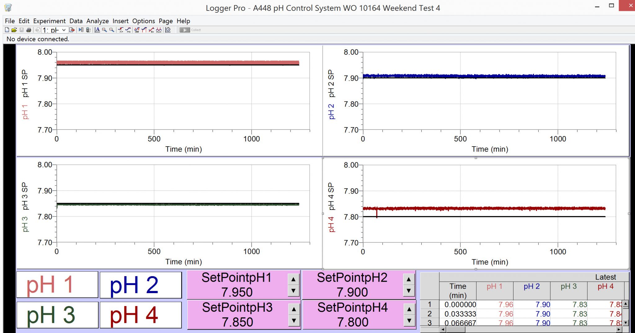This screenshot has height=333, width=635.
Task: Open the Experiment menu
Action: 49,21
